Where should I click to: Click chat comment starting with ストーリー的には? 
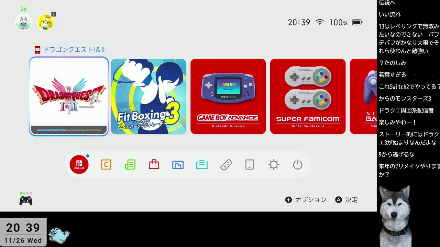(409, 138)
